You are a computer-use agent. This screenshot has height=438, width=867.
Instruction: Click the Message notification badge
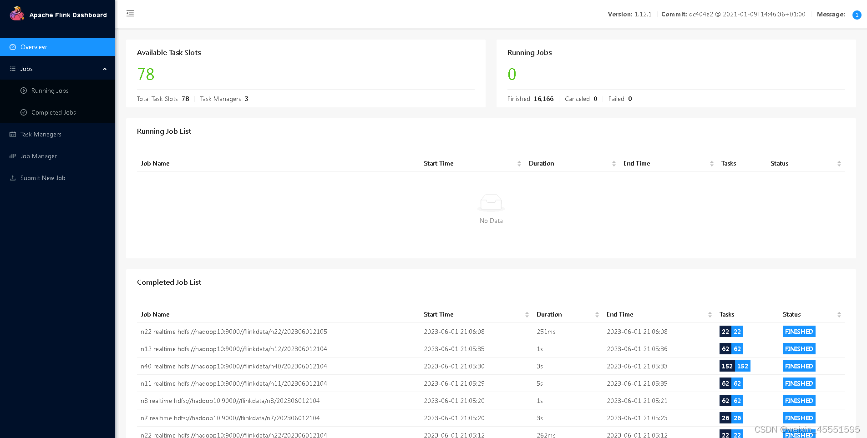coord(857,15)
